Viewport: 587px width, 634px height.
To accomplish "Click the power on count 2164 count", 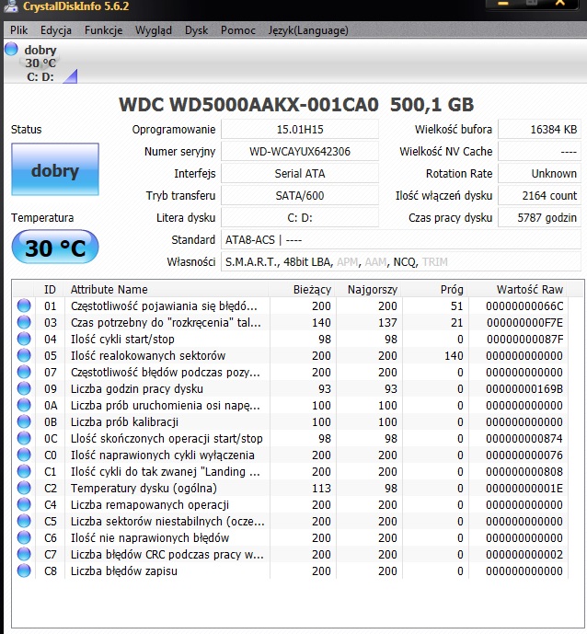I will coord(540,196).
